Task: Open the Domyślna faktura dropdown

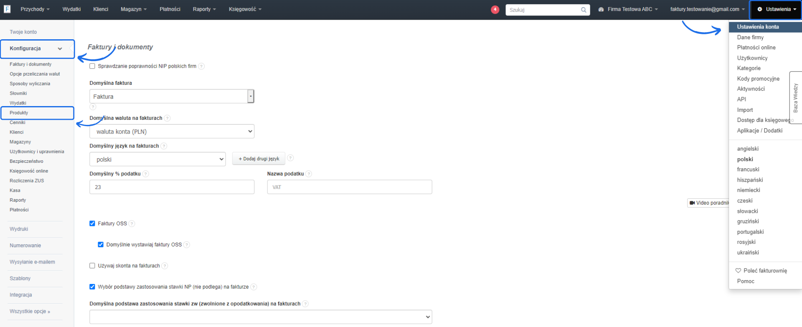Action: [172, 96]
